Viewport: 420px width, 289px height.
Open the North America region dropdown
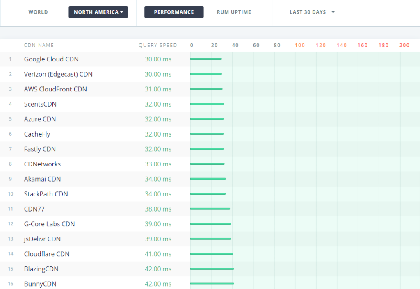point(98,12)
